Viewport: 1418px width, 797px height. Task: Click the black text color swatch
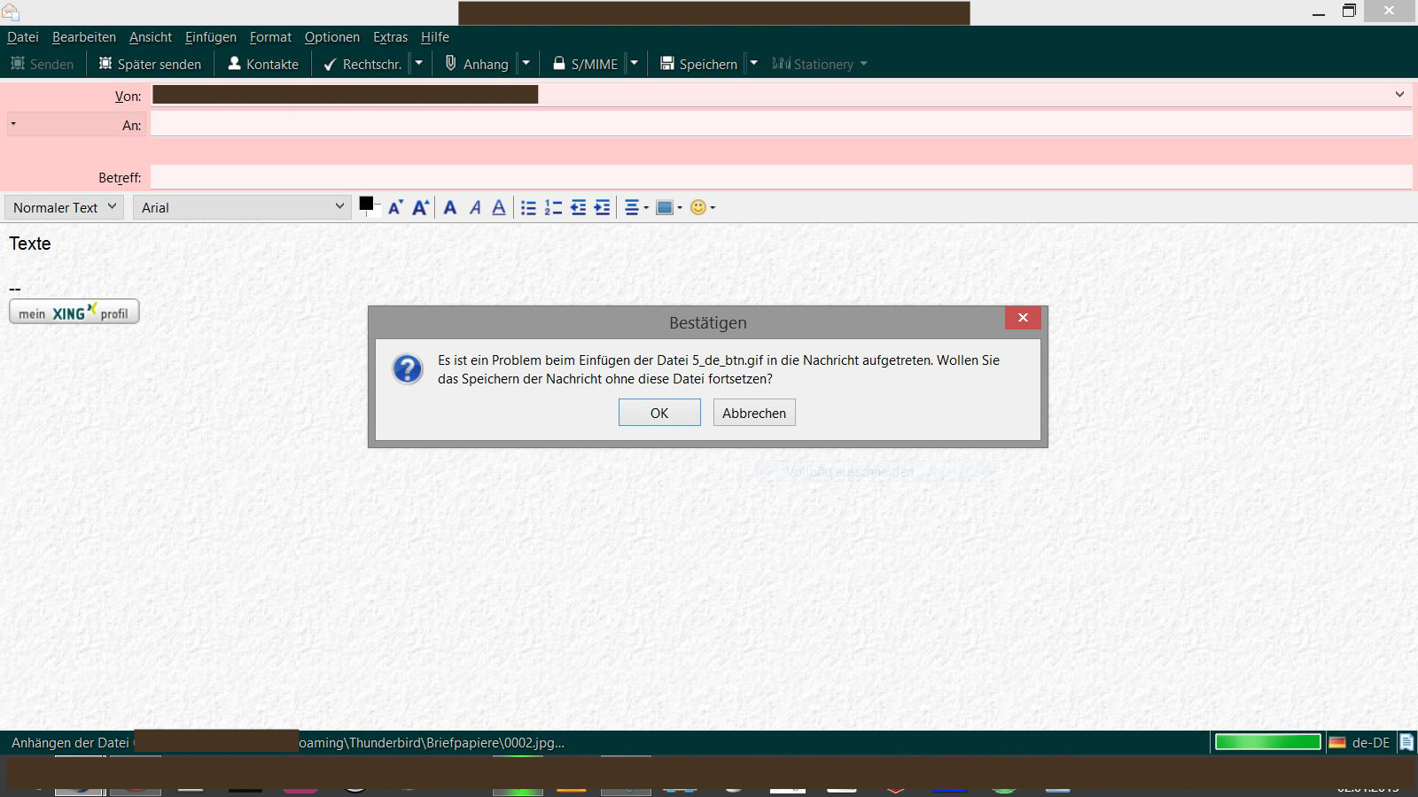pos(366,204)
